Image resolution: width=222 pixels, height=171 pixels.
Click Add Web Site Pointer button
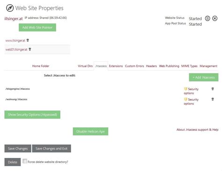tap(37, 28)
